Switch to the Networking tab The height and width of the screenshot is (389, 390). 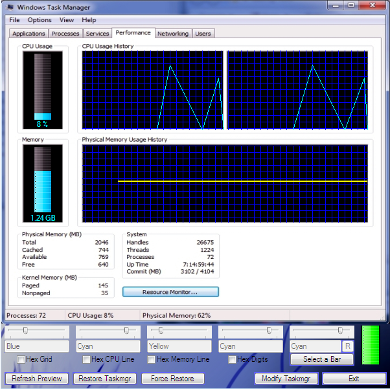point(173,34)
